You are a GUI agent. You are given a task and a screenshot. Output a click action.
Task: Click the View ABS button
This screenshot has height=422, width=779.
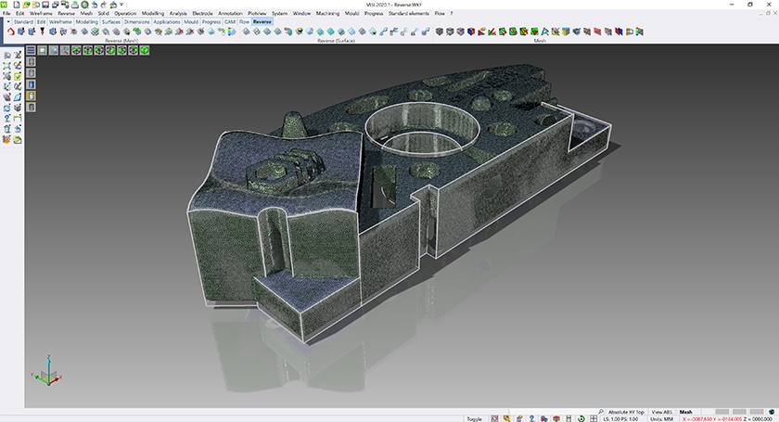pyautogui.click(x=661, y=411)
